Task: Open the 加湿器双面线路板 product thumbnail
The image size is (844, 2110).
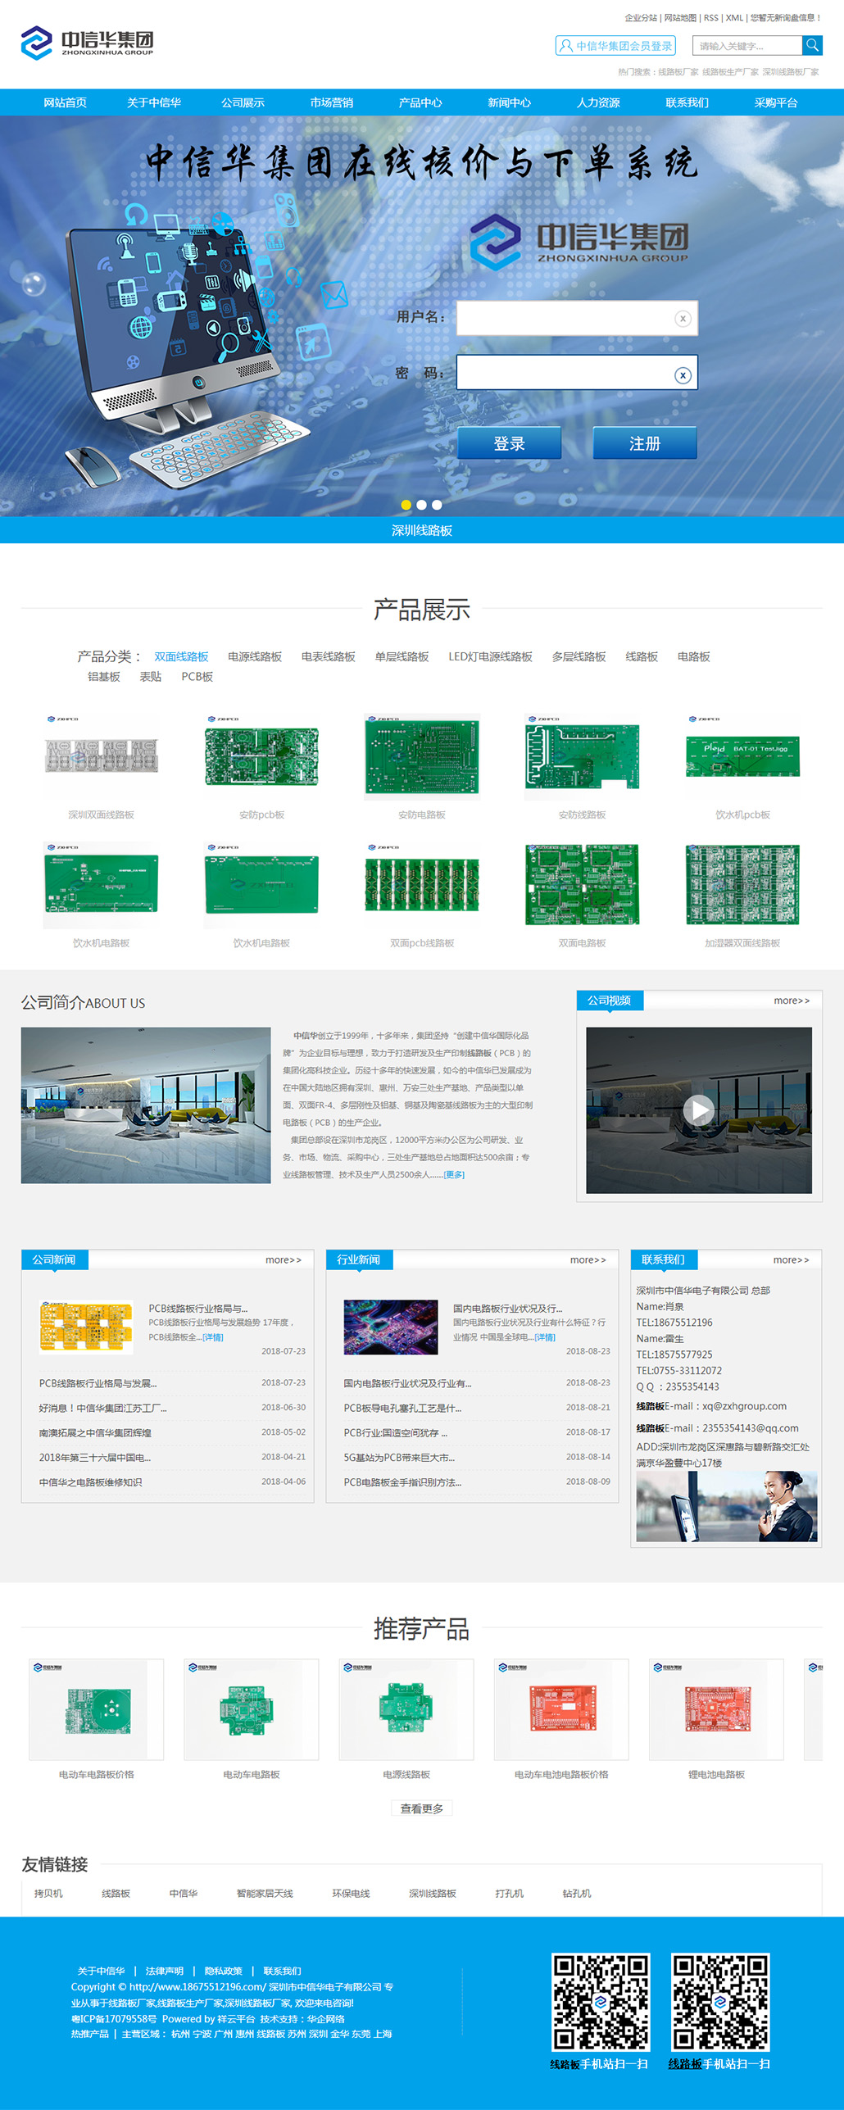Action: [x=742, y=885]
